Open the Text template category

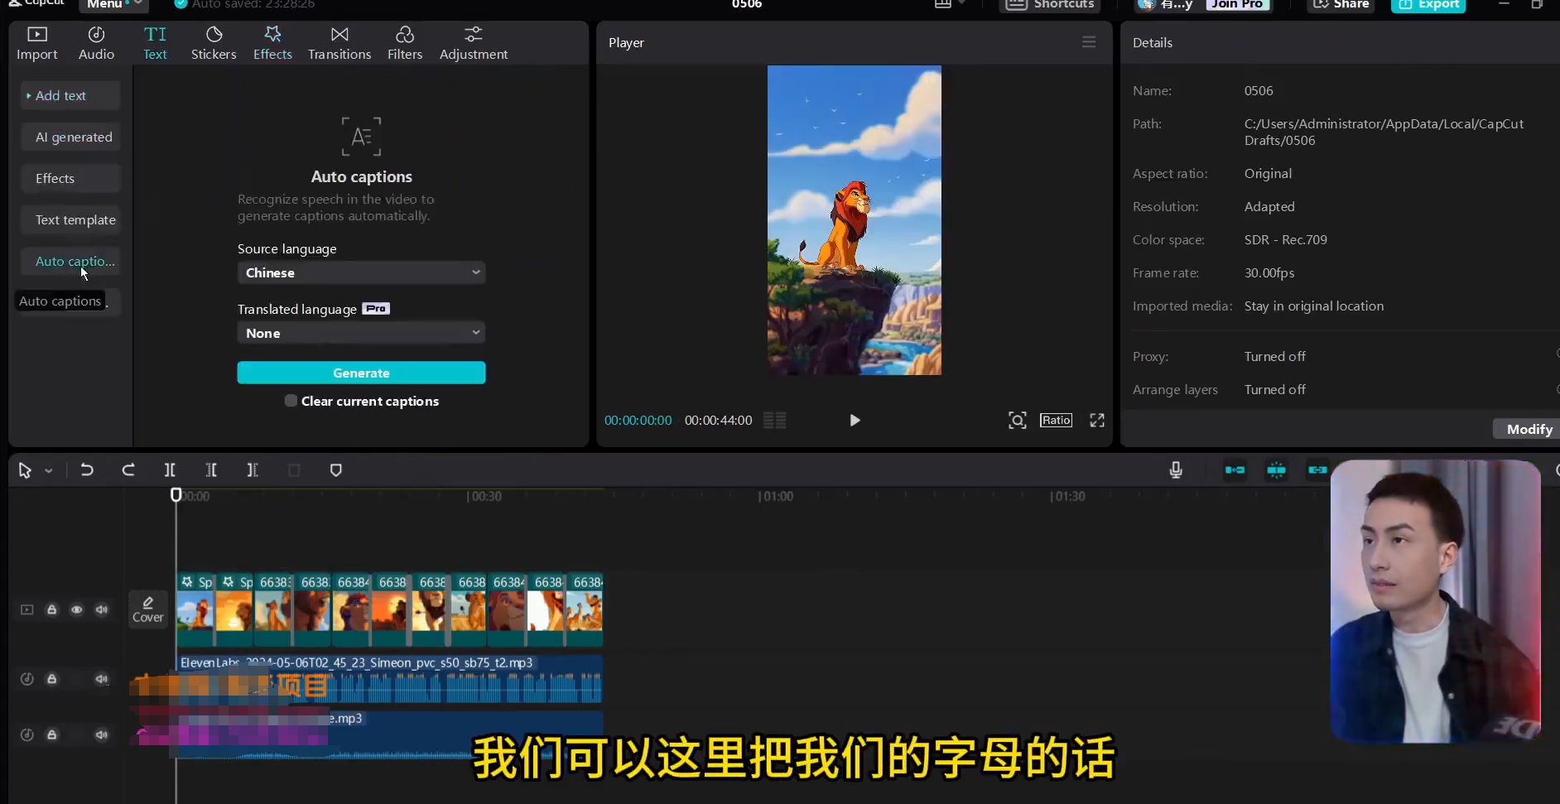(x=70, y=219)
